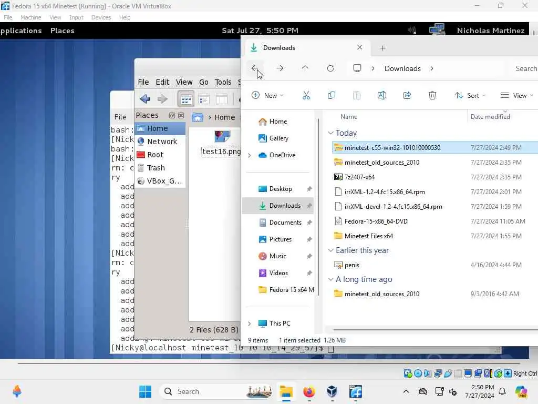The width and height of the screenshot is (538, 404).
Task: Click chevron after Downloads in address bar
Action: pyautogui.click(x=432, y=68)
